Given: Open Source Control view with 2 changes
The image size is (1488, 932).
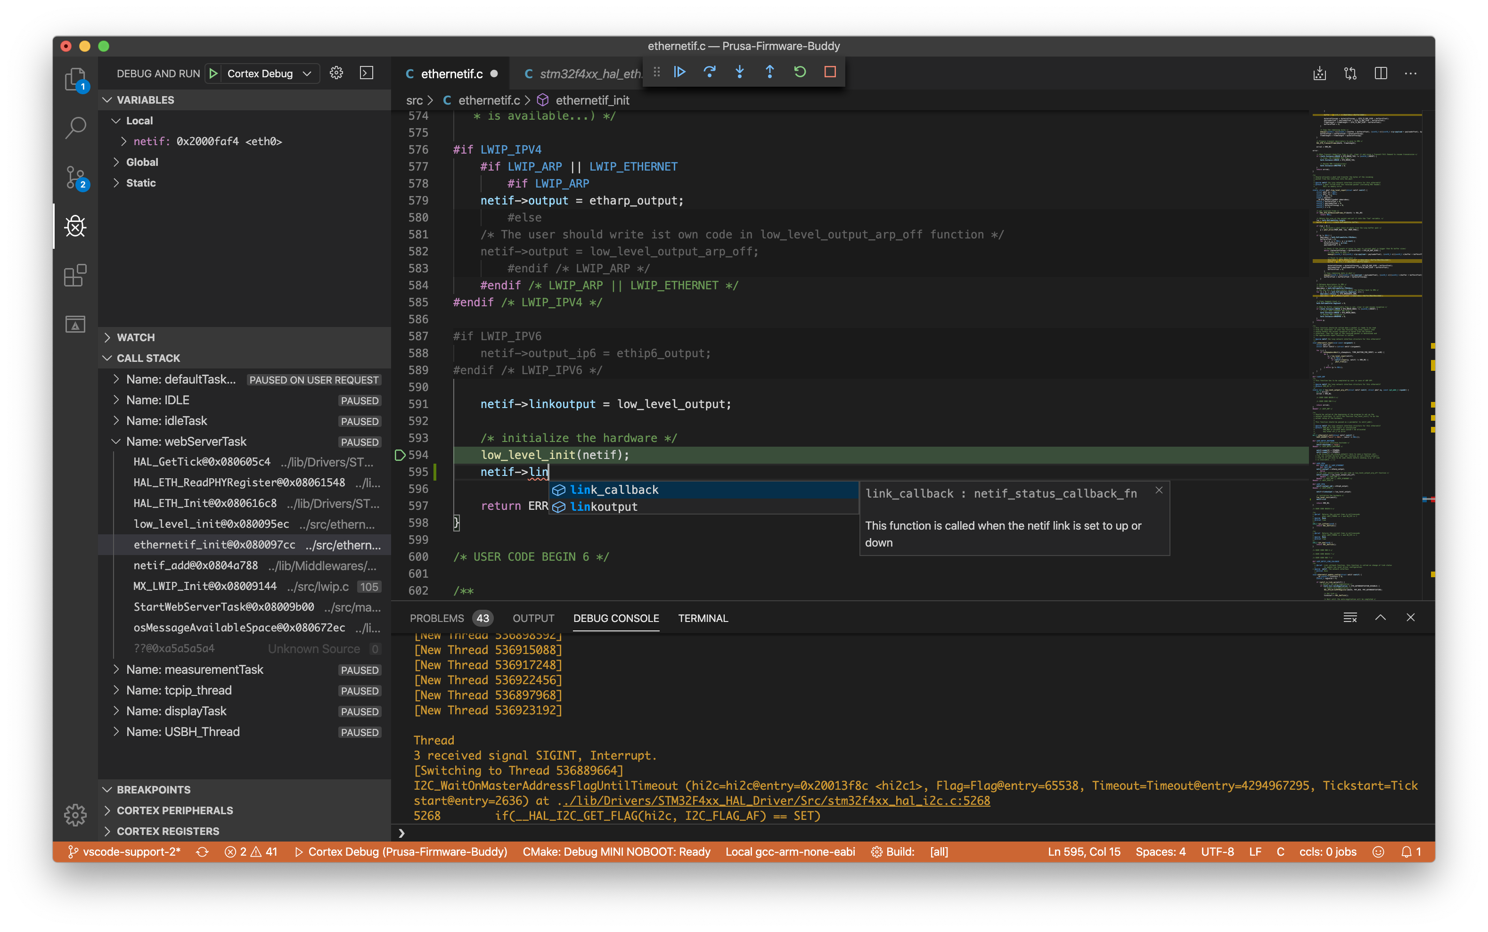Looking at the screenshot, I should [x=75, y=178].
